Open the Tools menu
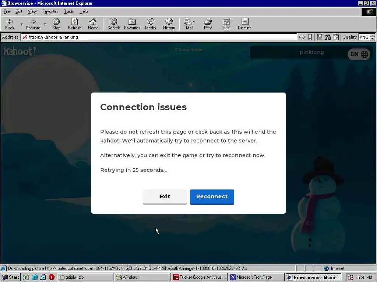 point(69,11)
